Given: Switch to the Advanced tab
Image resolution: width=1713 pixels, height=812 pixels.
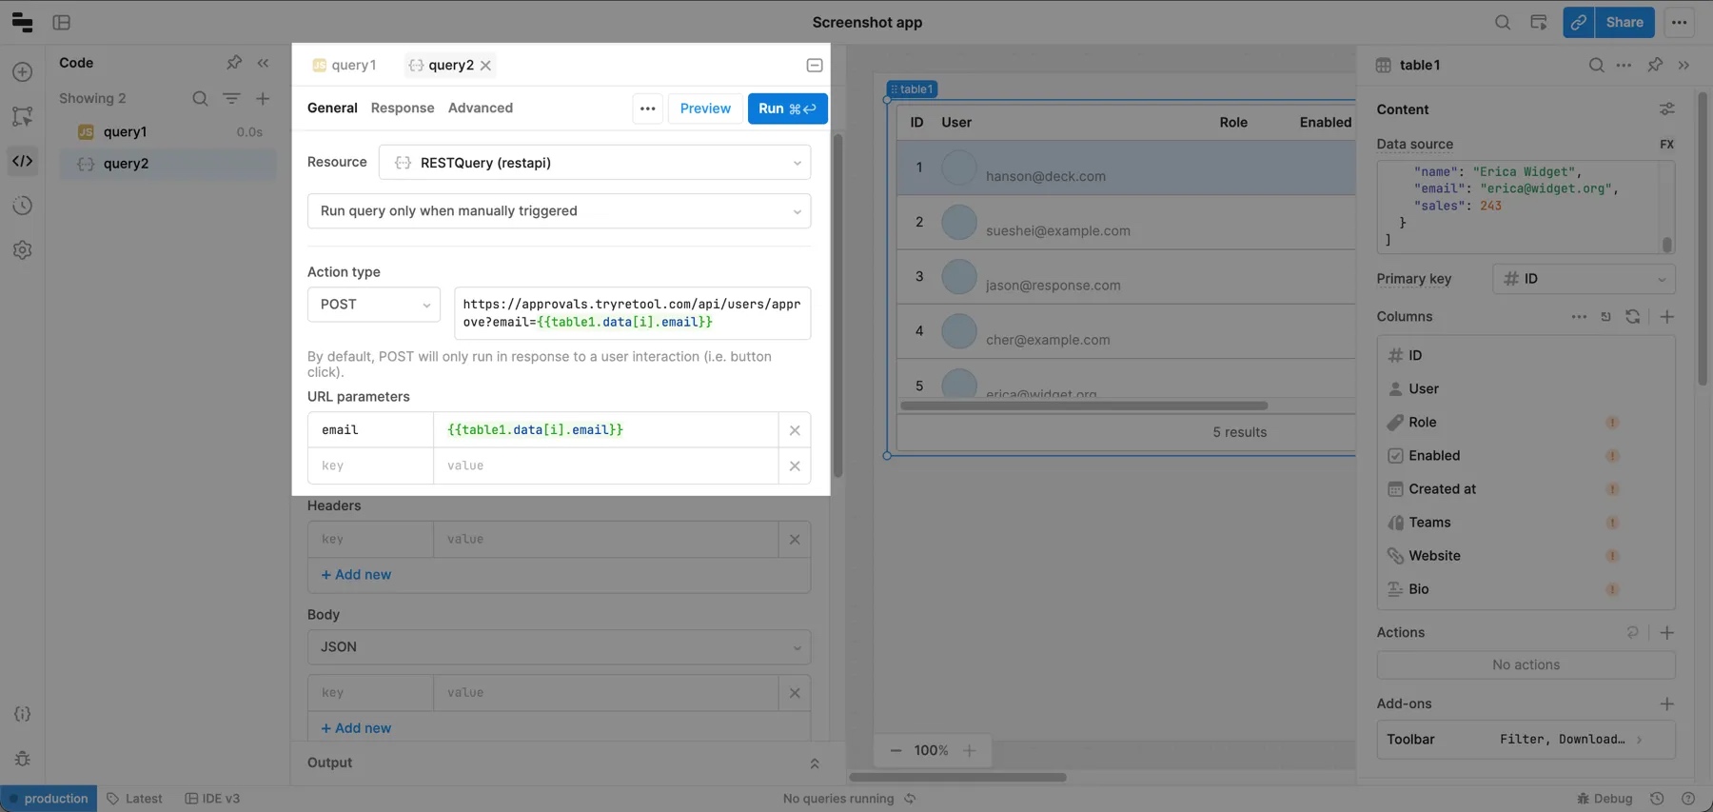Looking at the screenshot, I should (x=481, y=109).
